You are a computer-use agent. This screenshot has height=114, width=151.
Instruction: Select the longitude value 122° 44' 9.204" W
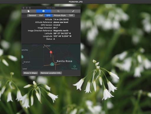(x=62, y=36)
